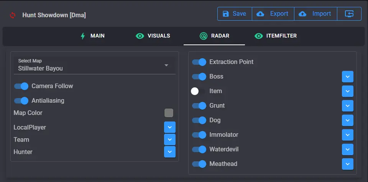Open the Map Color swatch
Image resolution: width=368 pixels, height=182 pixels.
click(x=169, y=113)
